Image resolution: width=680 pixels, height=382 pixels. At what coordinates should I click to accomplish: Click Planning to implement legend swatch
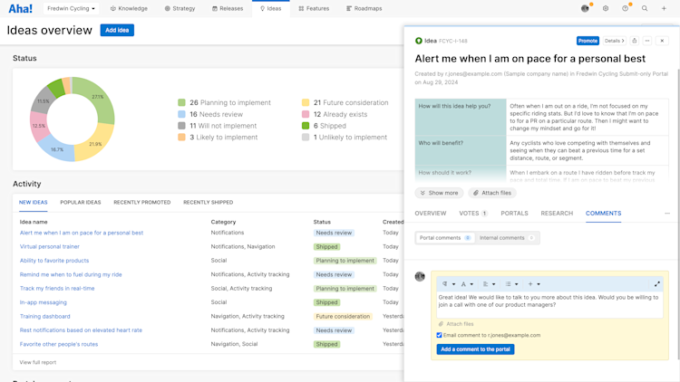[x=181, y=102]
